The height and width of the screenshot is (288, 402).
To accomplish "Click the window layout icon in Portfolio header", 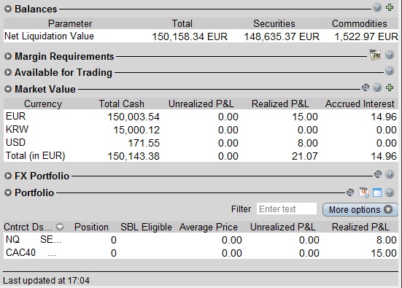I will pos(377,192).
